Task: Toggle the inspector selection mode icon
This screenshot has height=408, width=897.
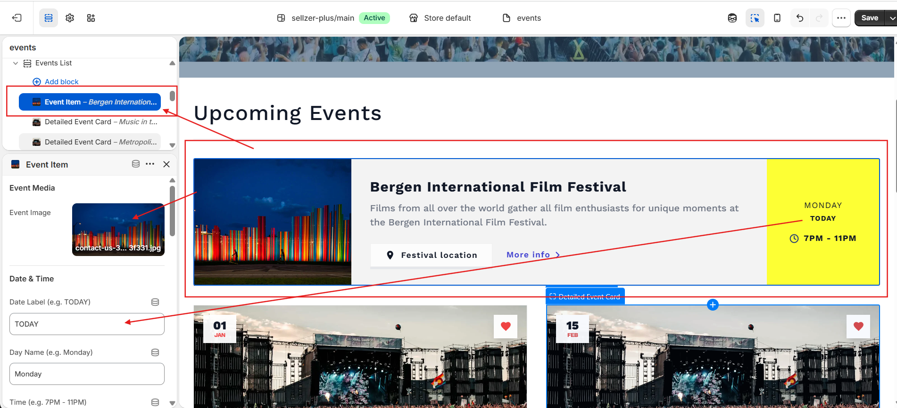Action: click(755, 18)
